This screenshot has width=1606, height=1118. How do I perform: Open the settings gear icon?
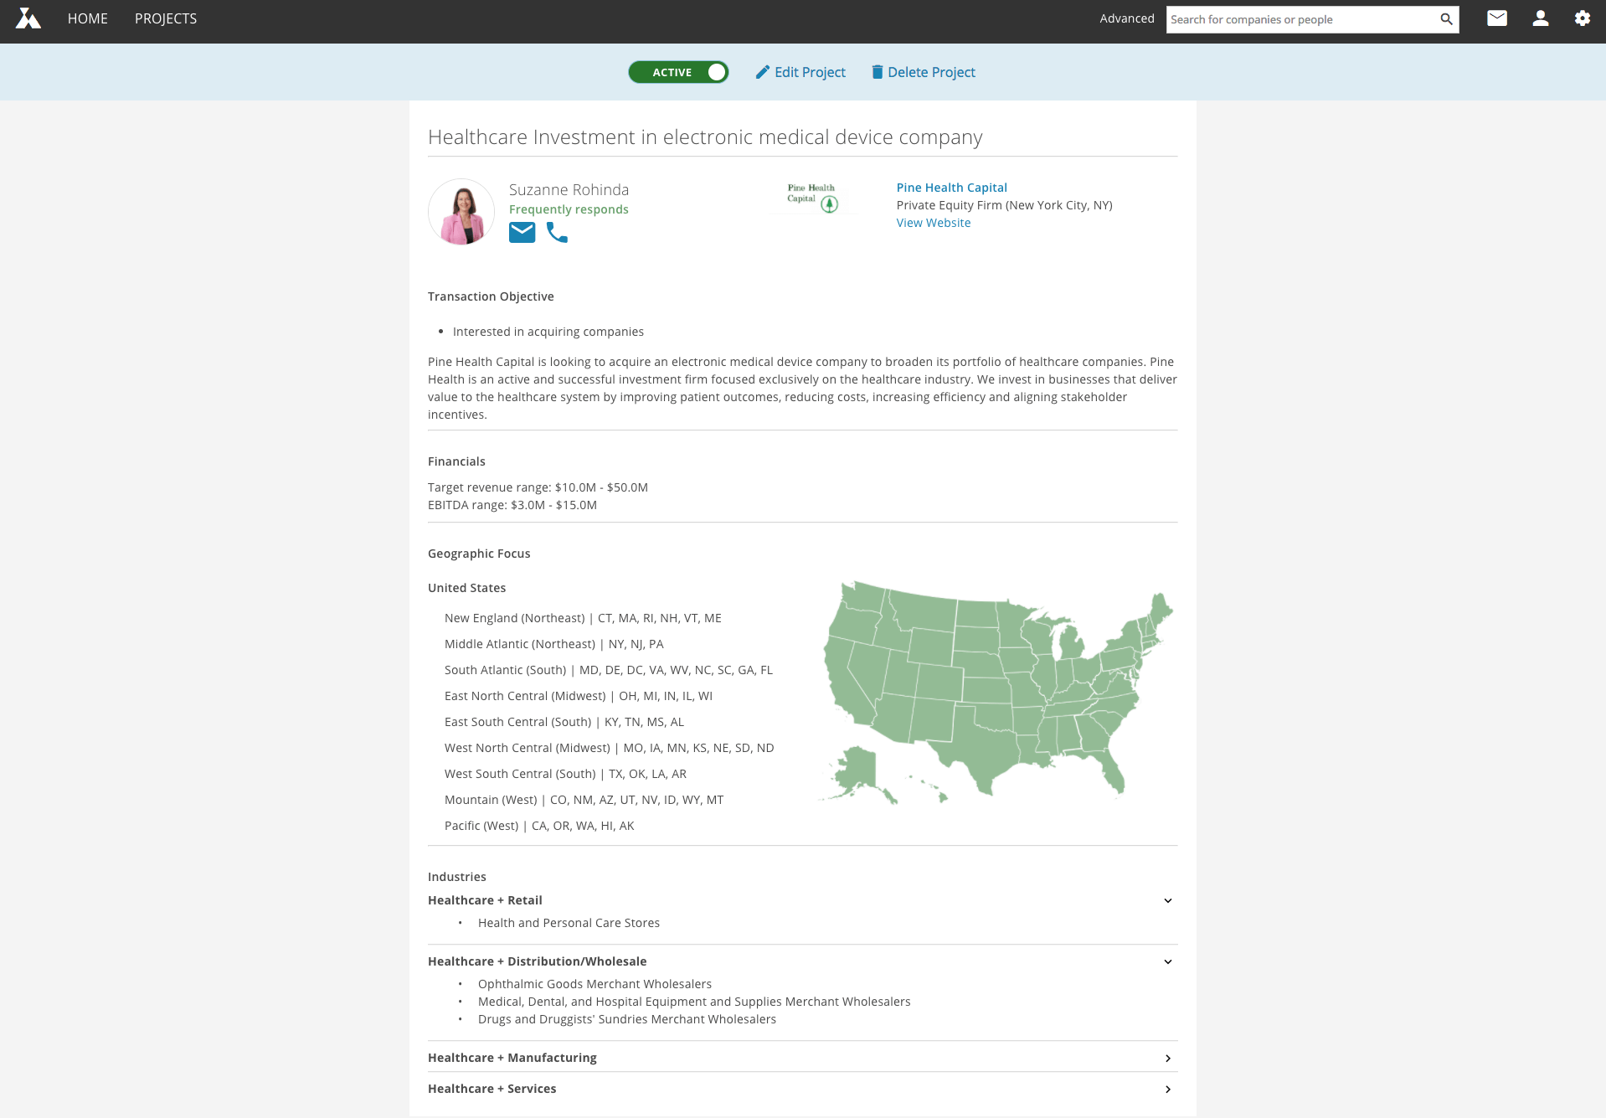click(1582, 18)
